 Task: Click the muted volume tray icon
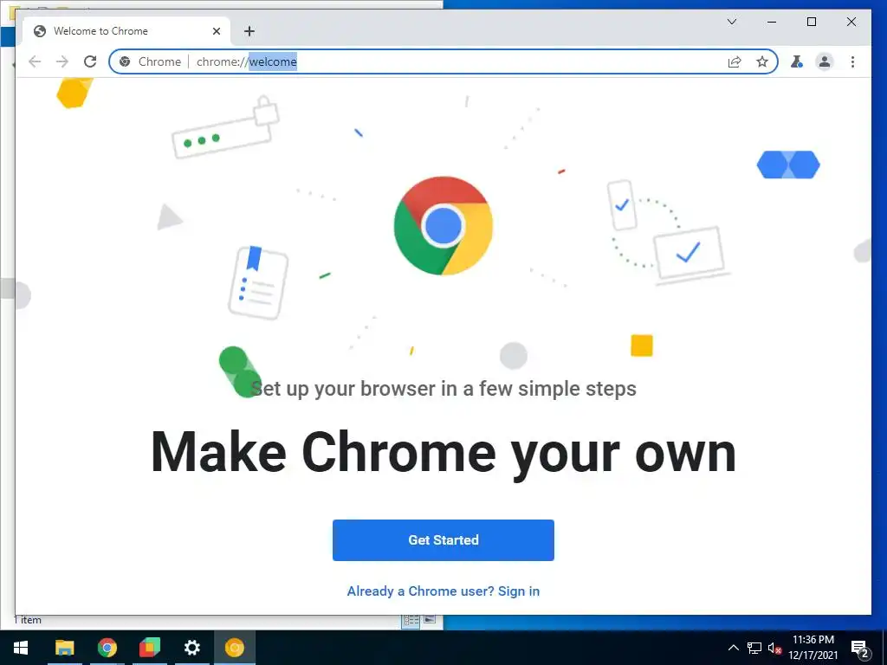click(x=774, y=648)
